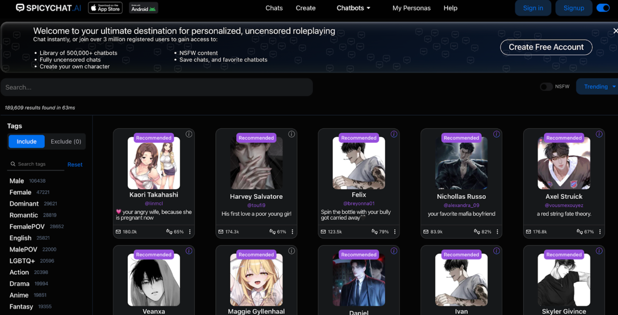Screen dimensions: 618x315
Task: Toggle the NSFW switch
Action: pyautogui.click(x=546, y=87)
